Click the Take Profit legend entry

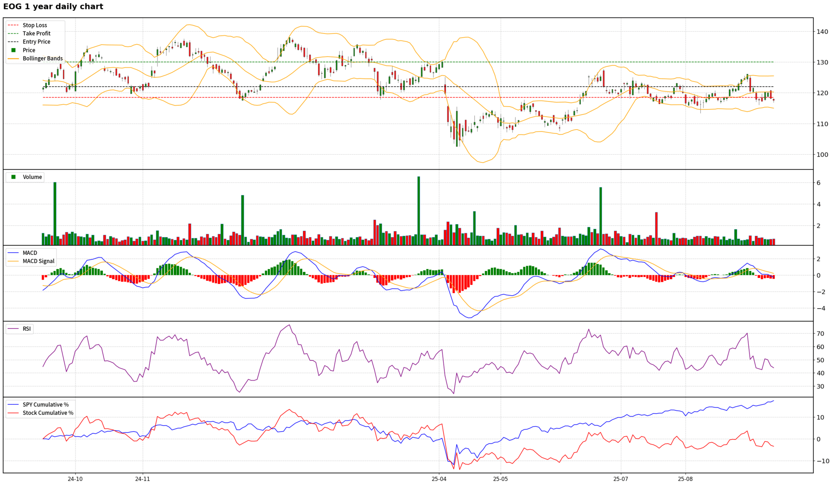(36, 33)
